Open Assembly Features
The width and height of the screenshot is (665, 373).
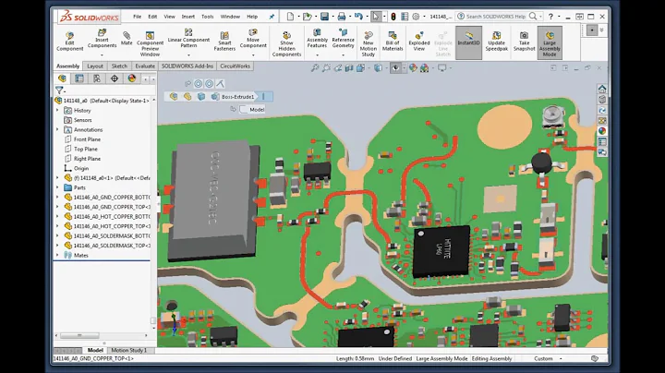[317, 39]
